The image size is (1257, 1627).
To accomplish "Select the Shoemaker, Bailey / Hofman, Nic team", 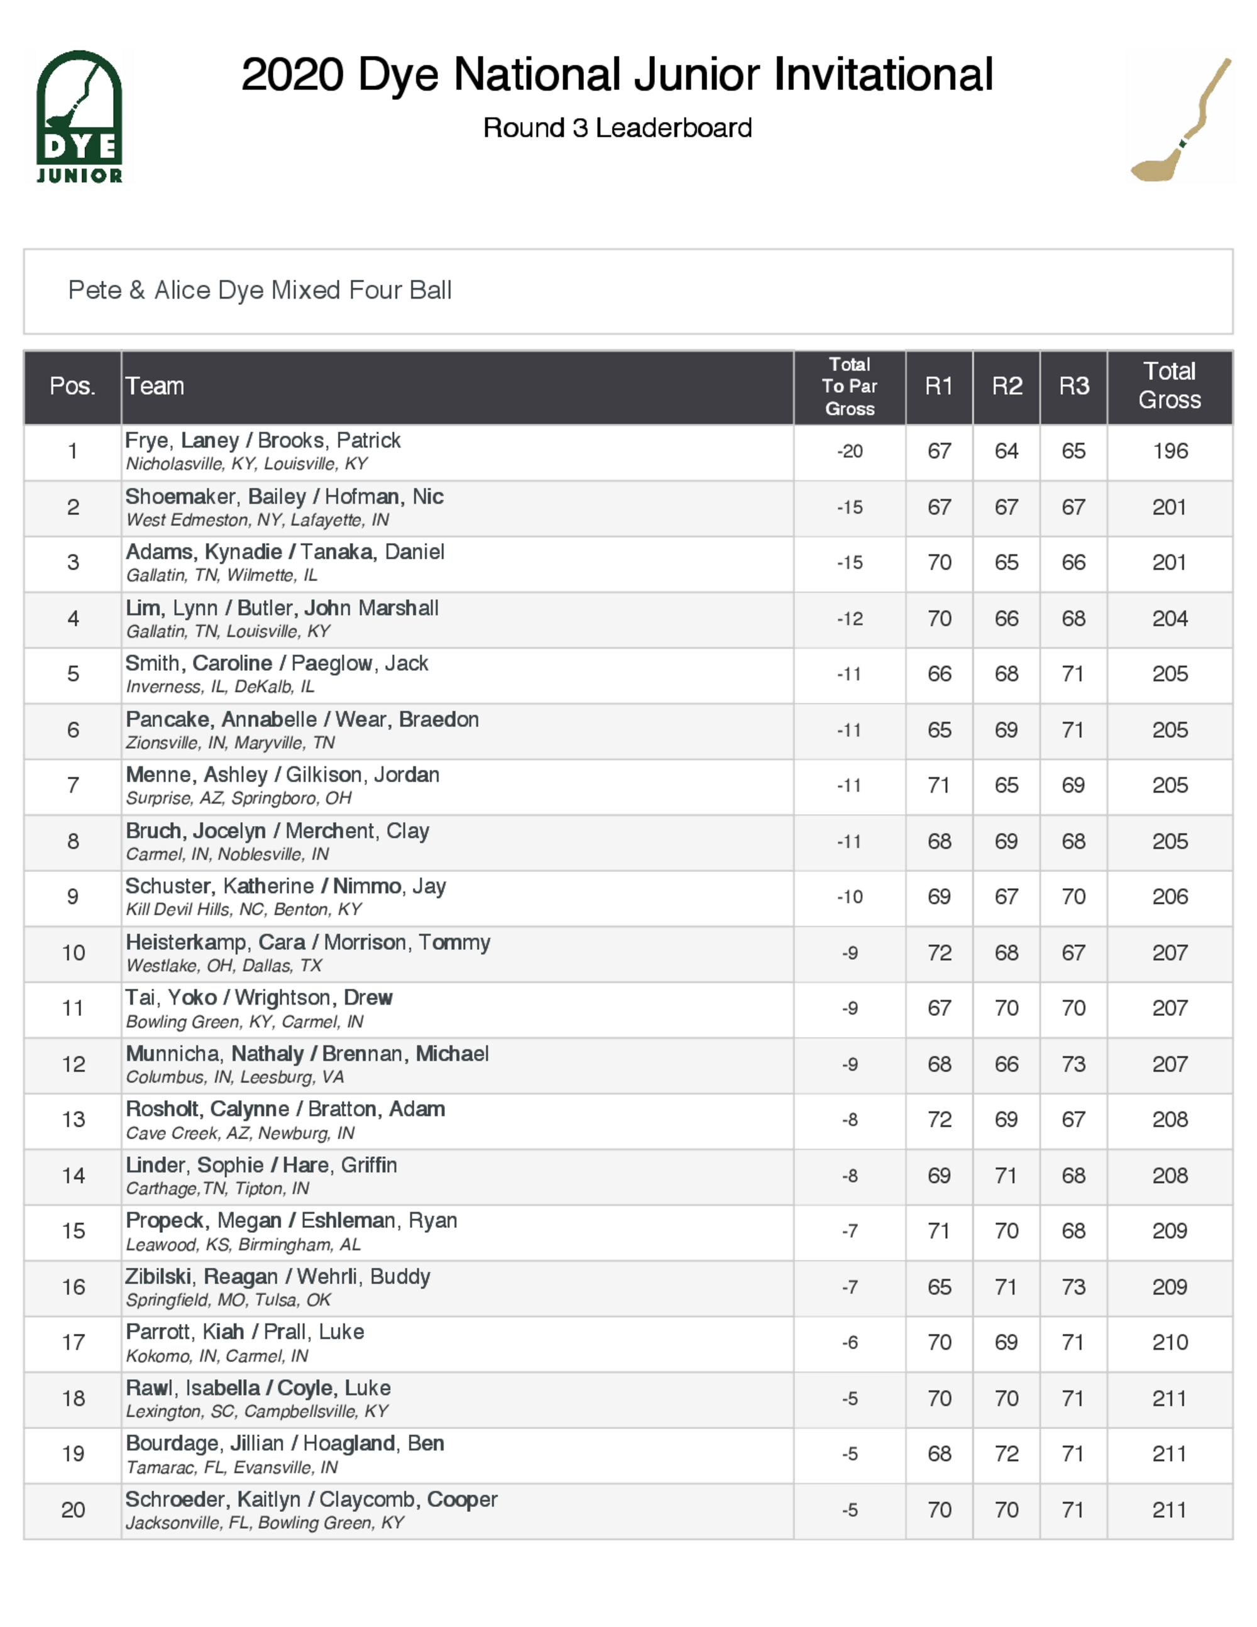I will tap(285, 497).
